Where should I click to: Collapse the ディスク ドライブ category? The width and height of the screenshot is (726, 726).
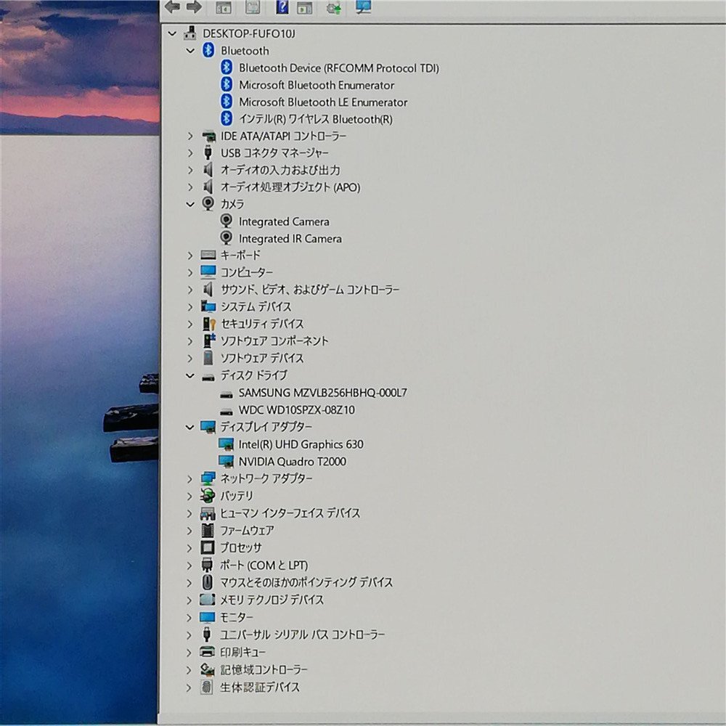(x=190, y=375)
